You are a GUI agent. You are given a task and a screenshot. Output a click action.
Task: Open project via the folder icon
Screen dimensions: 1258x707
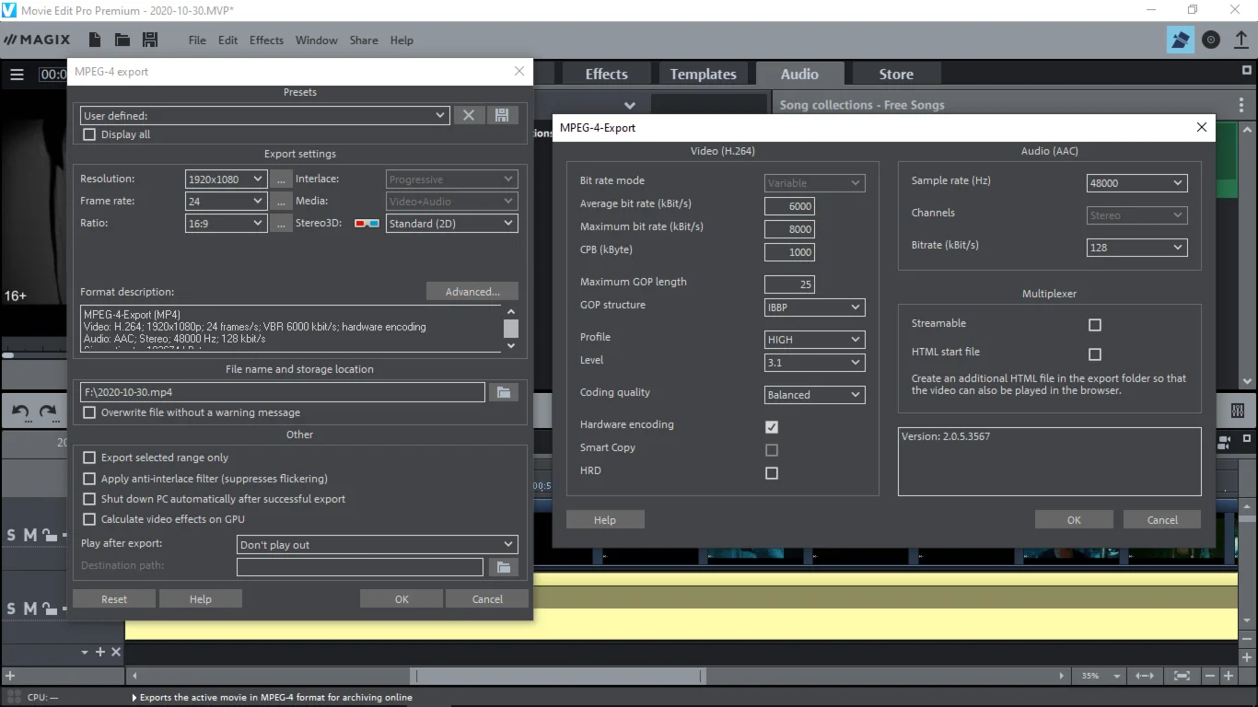point(122,40)
